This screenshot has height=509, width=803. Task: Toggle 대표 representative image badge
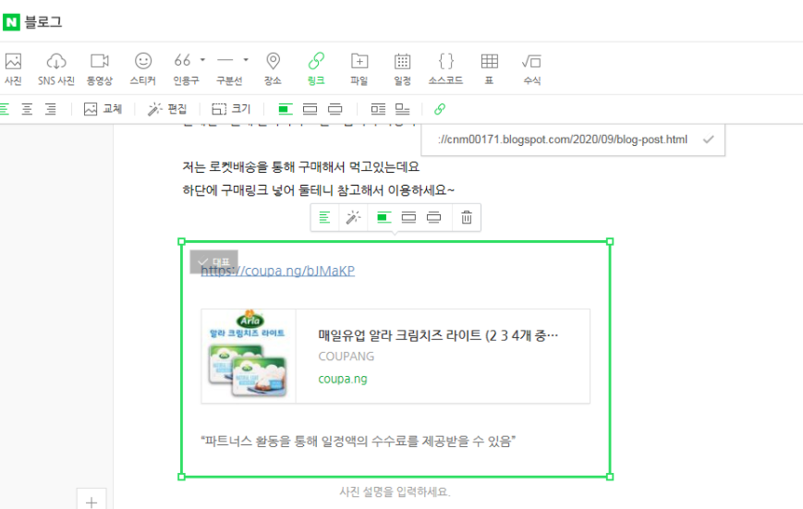pos(214,261)
